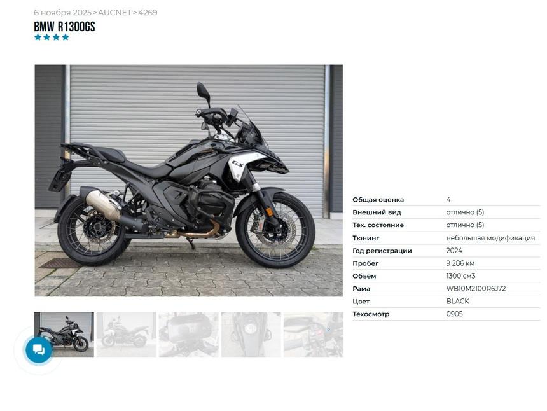Select the frame number WB10M2100R6J72
The width and height of the screenshot is (547, 411).
(476, 289)
